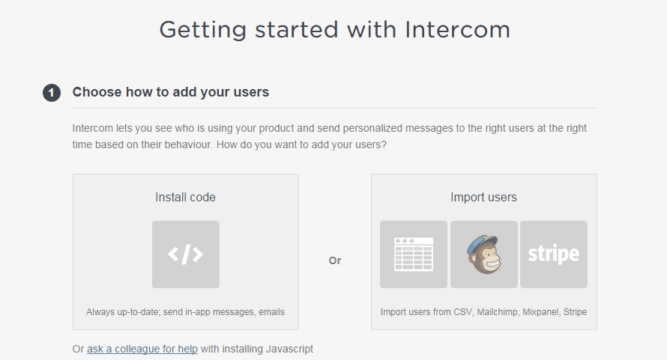Click the "Install code" card title
Viewport: 667px width, 360px height.
point(185,198)
